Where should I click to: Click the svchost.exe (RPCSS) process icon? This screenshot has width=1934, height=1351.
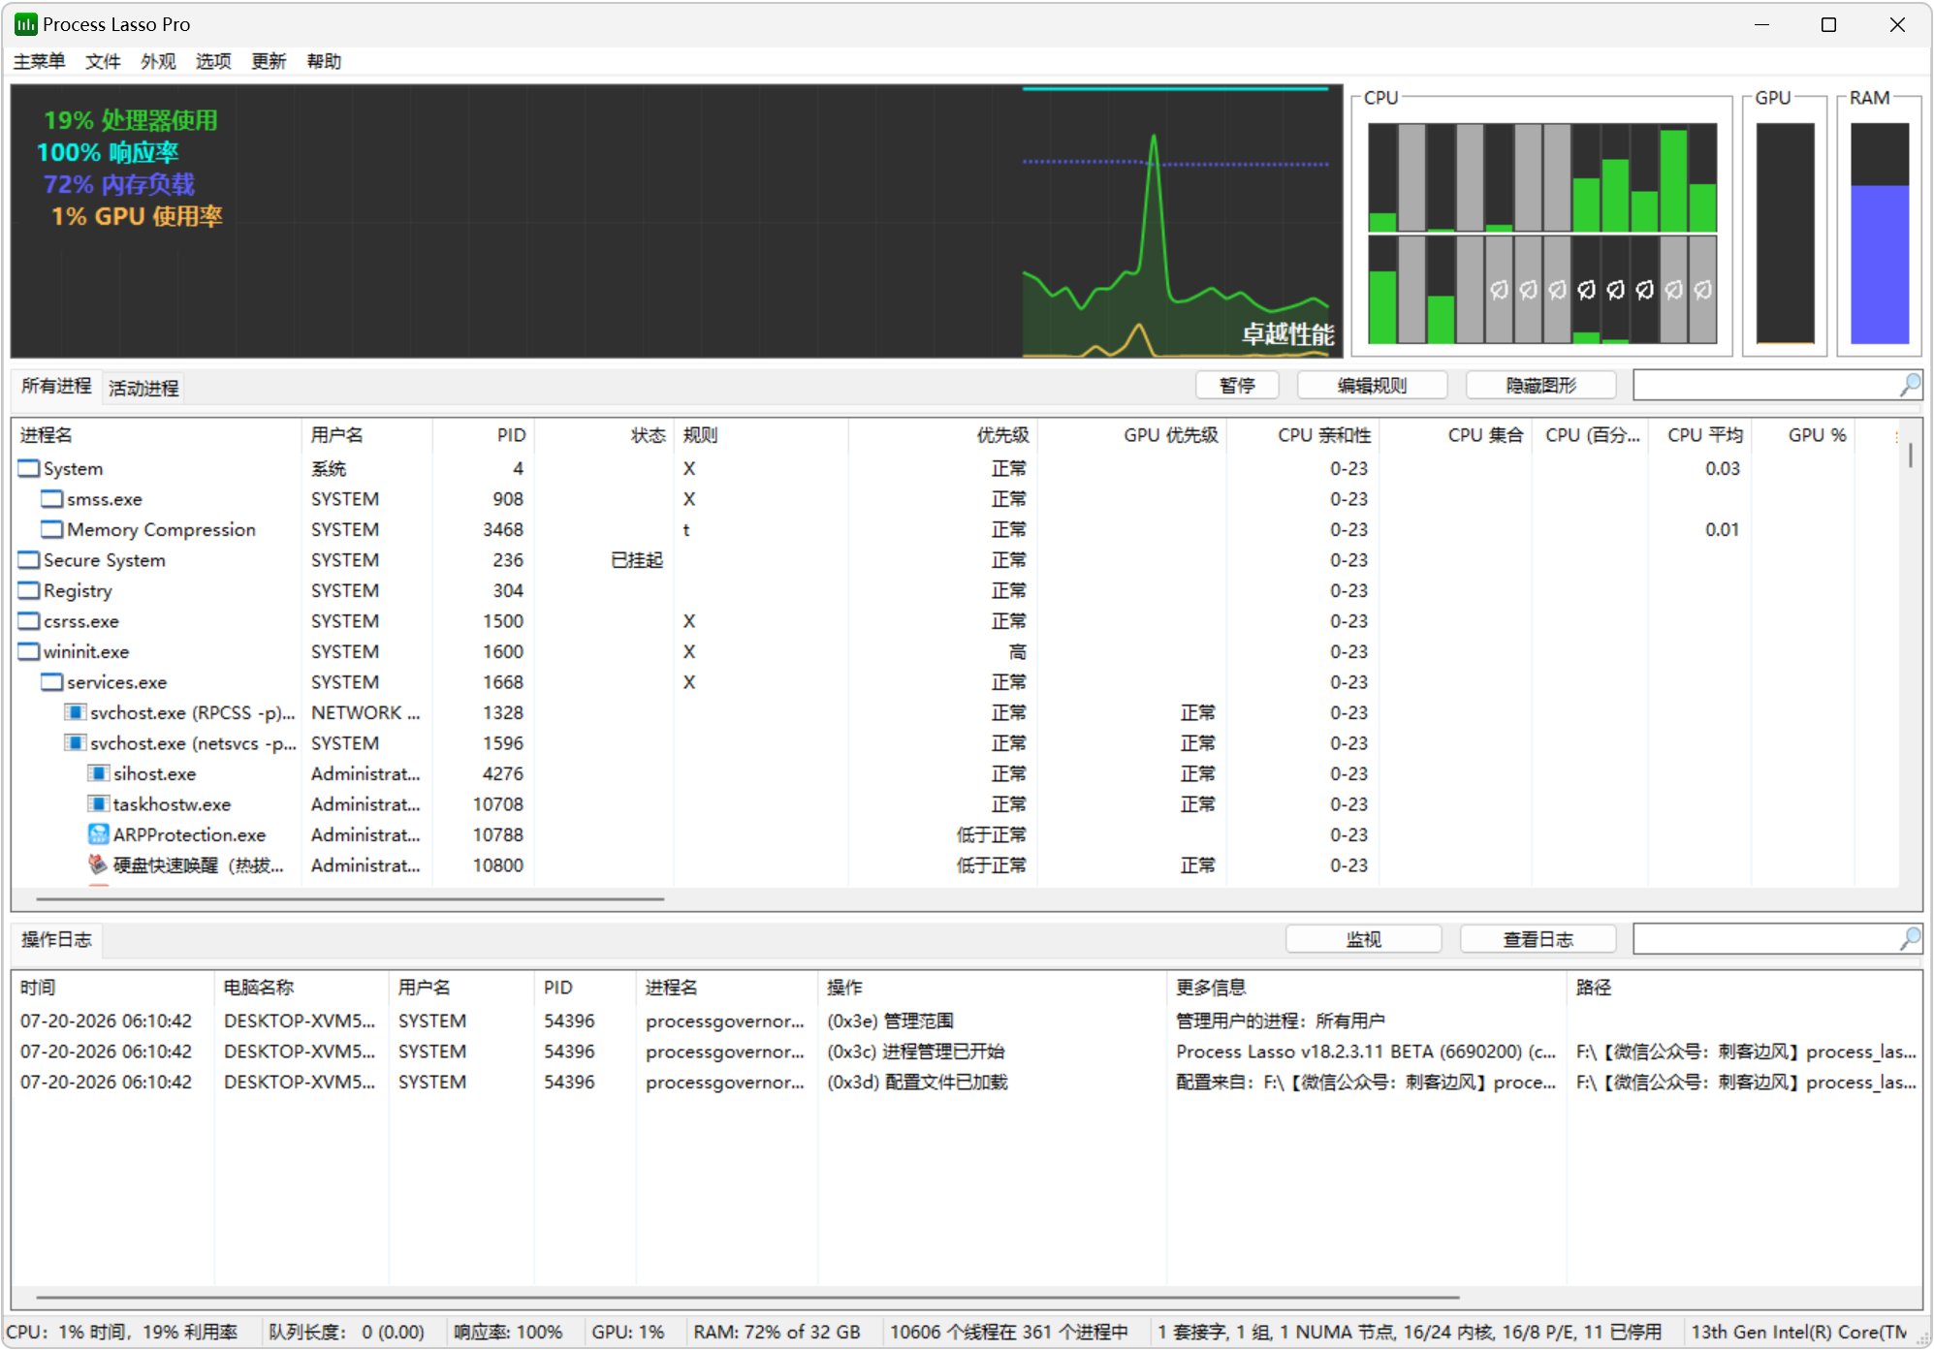[x=76, y=713]
